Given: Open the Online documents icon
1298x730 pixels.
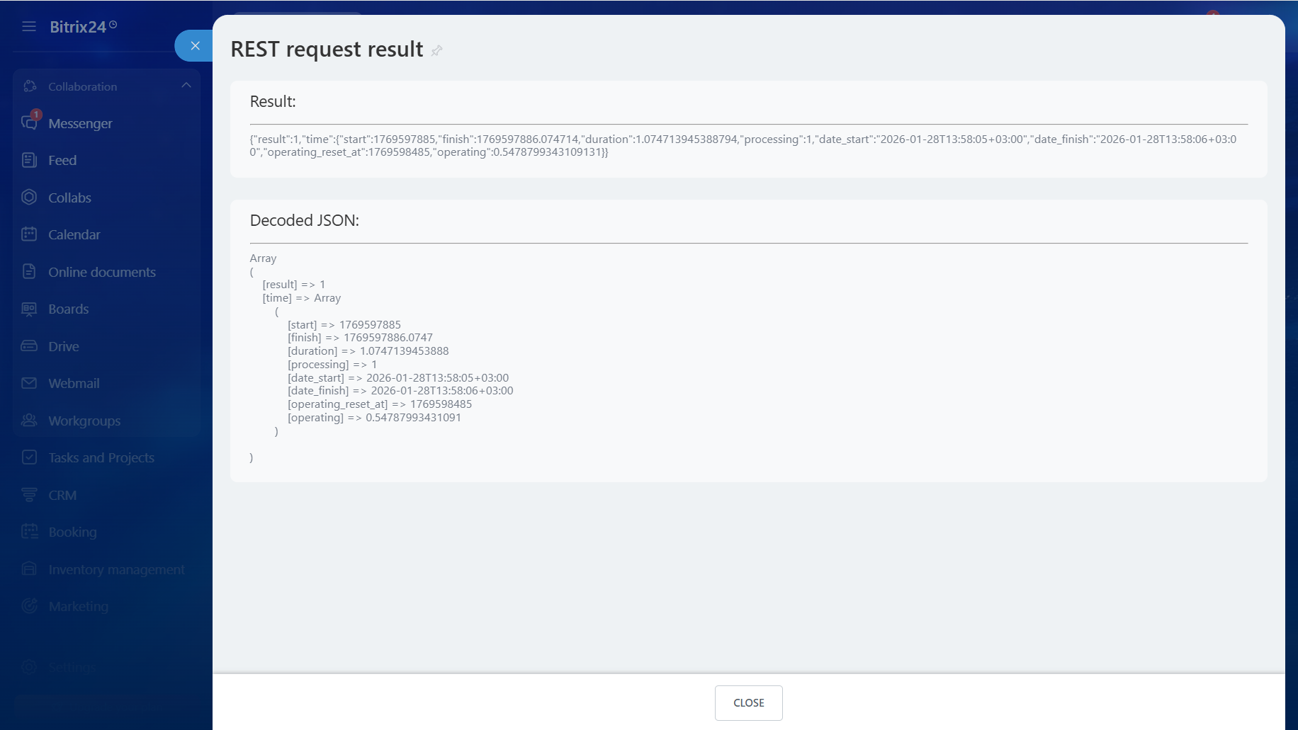Looking at the screenshot, I should tap(29, 271).
